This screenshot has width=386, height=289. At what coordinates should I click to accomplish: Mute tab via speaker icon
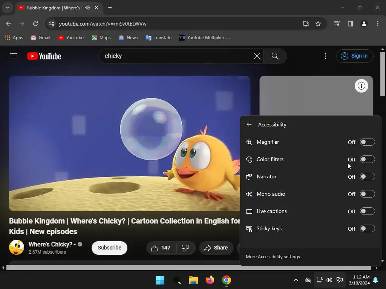tap(87, 8)
